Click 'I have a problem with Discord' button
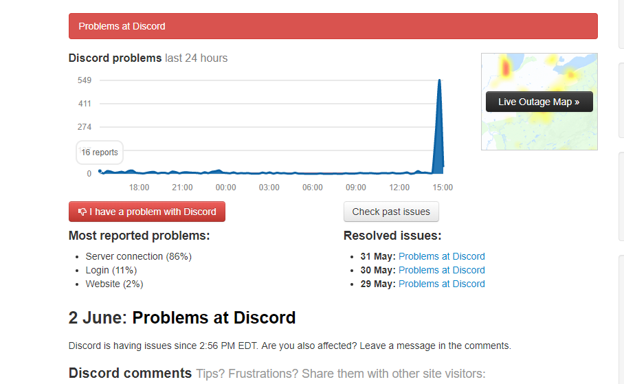The image size is (624, 384). 147,212
